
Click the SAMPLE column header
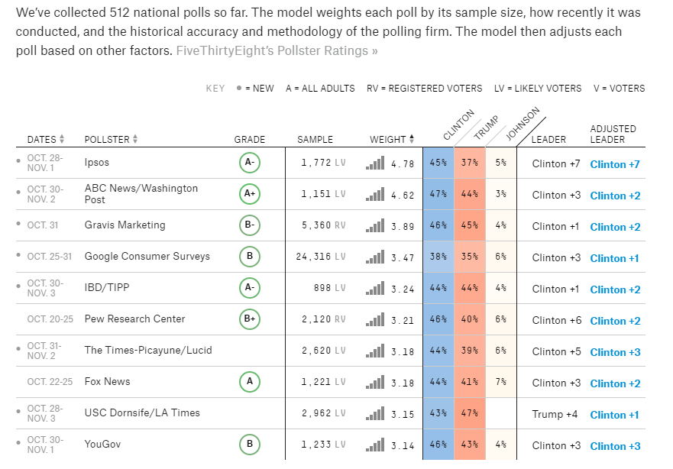315,139
